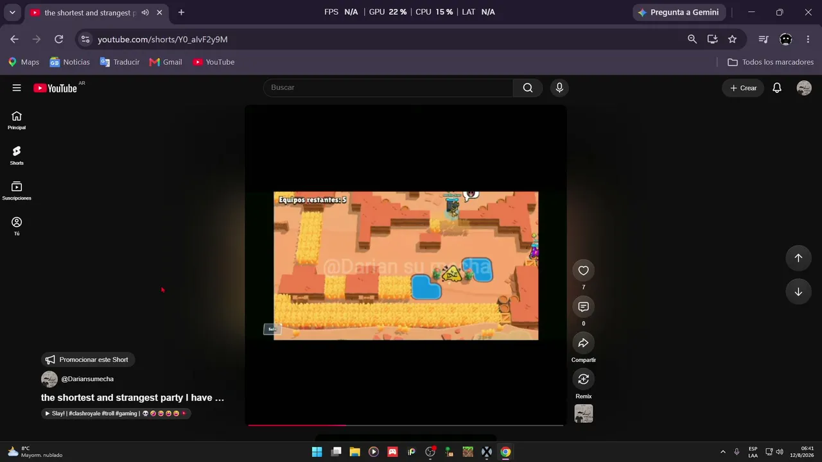Open the volume control in the tray
Image resolution: width=822 pixels, height=462 pixels.
point(780,452)
